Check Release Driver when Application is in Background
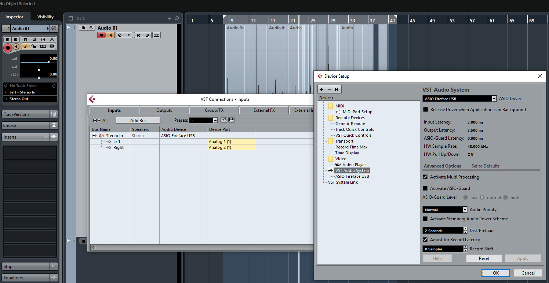The height and width of the screenshot is (283, 549). click(x=425, y=110)
